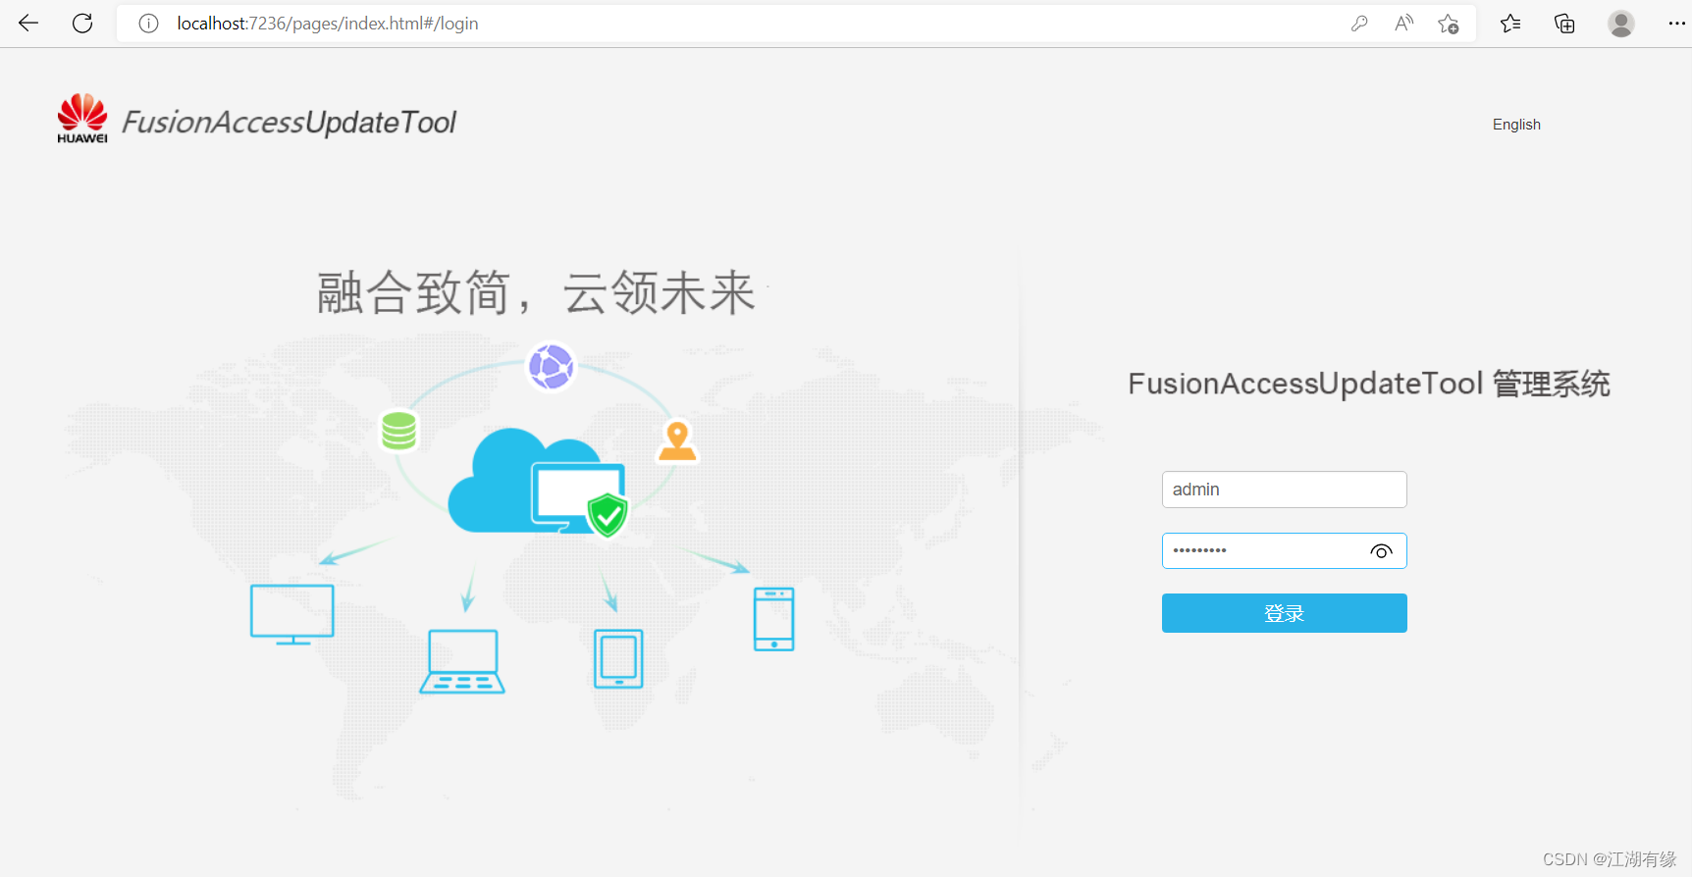Viewport: 1692px width, 877px height.
Task: Click the blue cloud with shield illustration
Action: 538,483
